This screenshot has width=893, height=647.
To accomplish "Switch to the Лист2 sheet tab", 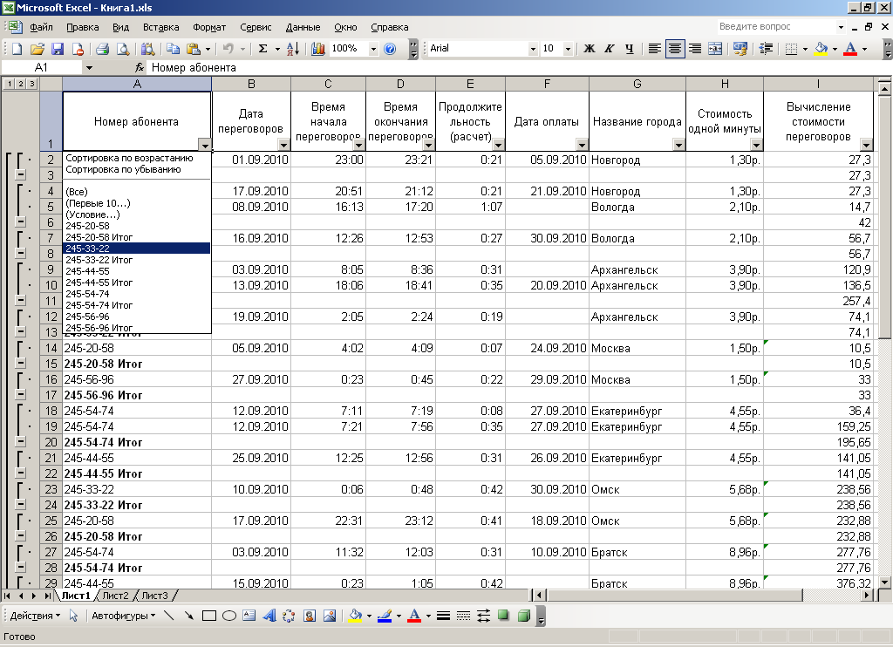I will [116, 596].
